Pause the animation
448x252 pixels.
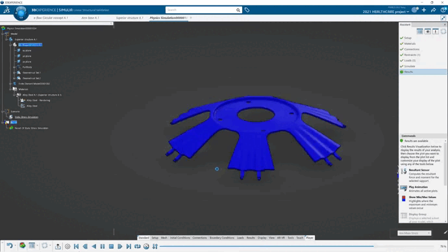coord(103,246)
